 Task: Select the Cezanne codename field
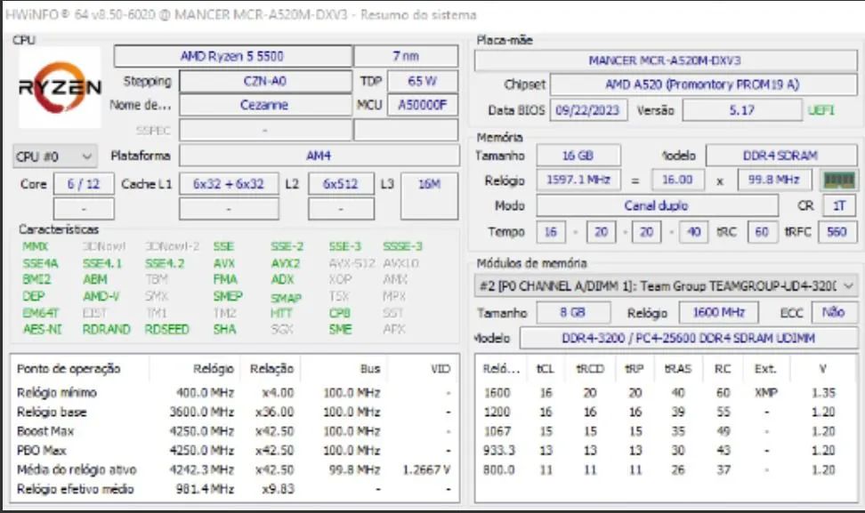265,105
